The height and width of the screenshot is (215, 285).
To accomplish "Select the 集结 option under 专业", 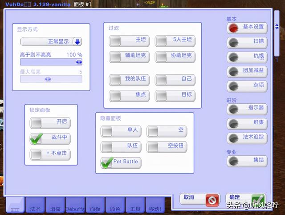I will coord(233,160).
